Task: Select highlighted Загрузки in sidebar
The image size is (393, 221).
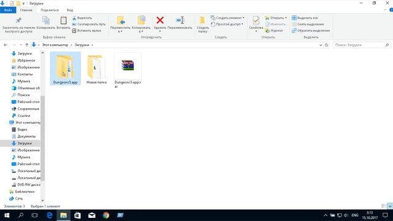Action: [x=20, y=143]
